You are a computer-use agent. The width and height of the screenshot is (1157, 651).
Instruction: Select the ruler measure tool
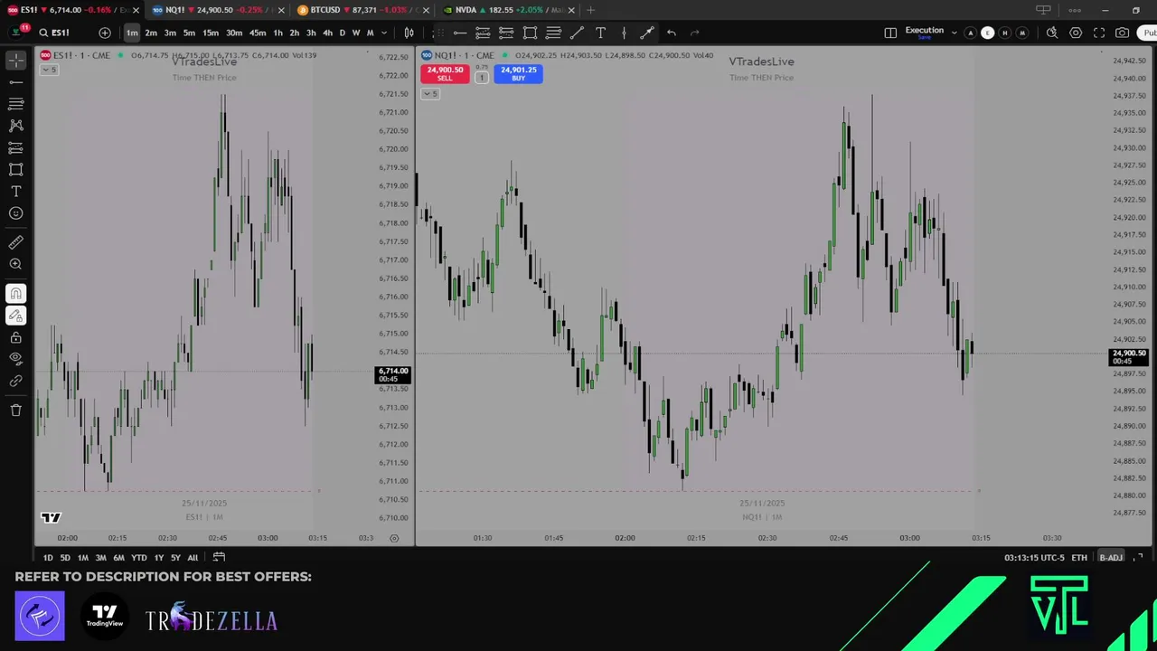(16, 242)
